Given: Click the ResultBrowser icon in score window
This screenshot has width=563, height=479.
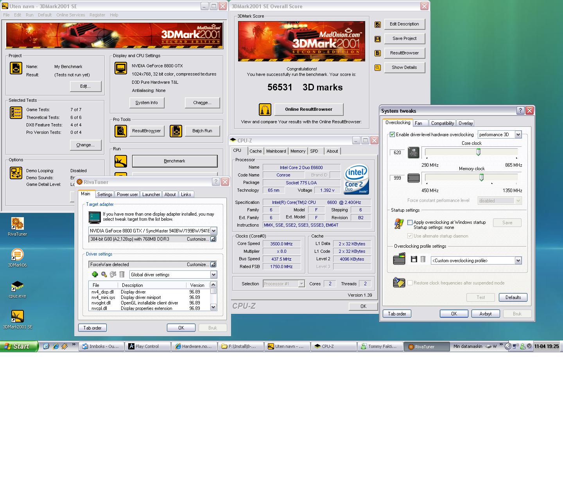Looking at the screenshot, I should (378, 53).
